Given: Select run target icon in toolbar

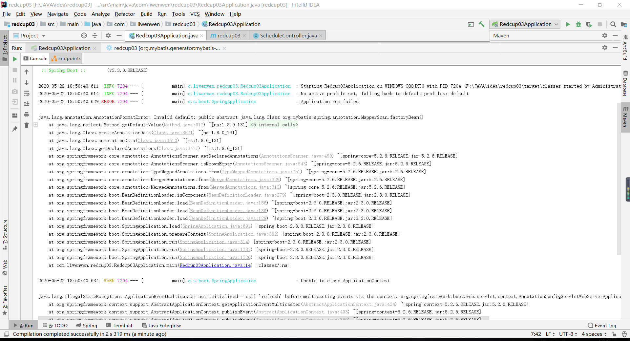Looking at the screenshot, I should pyautogui.click(x=471, y=24).
